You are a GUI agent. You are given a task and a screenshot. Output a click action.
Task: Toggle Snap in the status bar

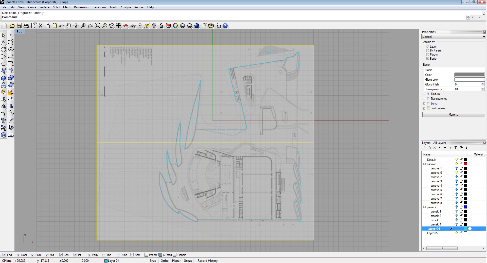coord(153,261)
